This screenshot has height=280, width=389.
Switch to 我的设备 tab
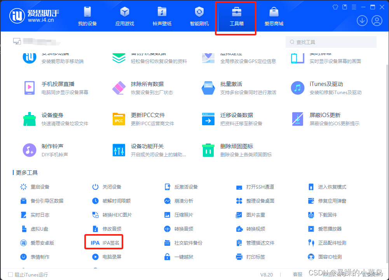coord(87,16)
